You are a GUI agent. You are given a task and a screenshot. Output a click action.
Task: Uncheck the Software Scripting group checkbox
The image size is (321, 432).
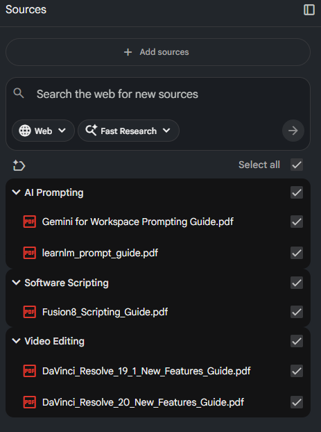pyautogui.click(x=297, y=283)
